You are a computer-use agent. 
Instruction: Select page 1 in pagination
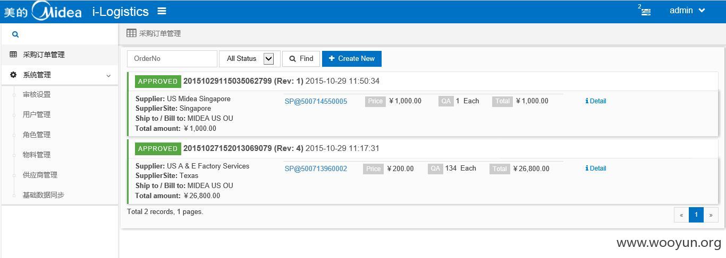point(696,215)
